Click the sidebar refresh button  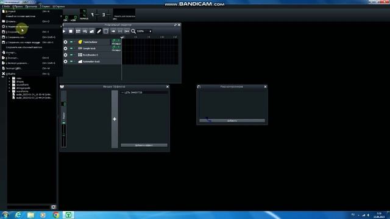[x=53, y=207]
